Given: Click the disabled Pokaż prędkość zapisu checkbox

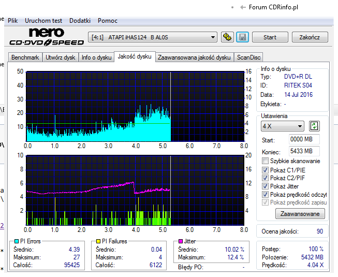Looking at the screenshot, I should click(265, 202).
